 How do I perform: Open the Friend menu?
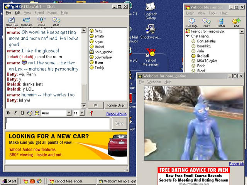39,13
